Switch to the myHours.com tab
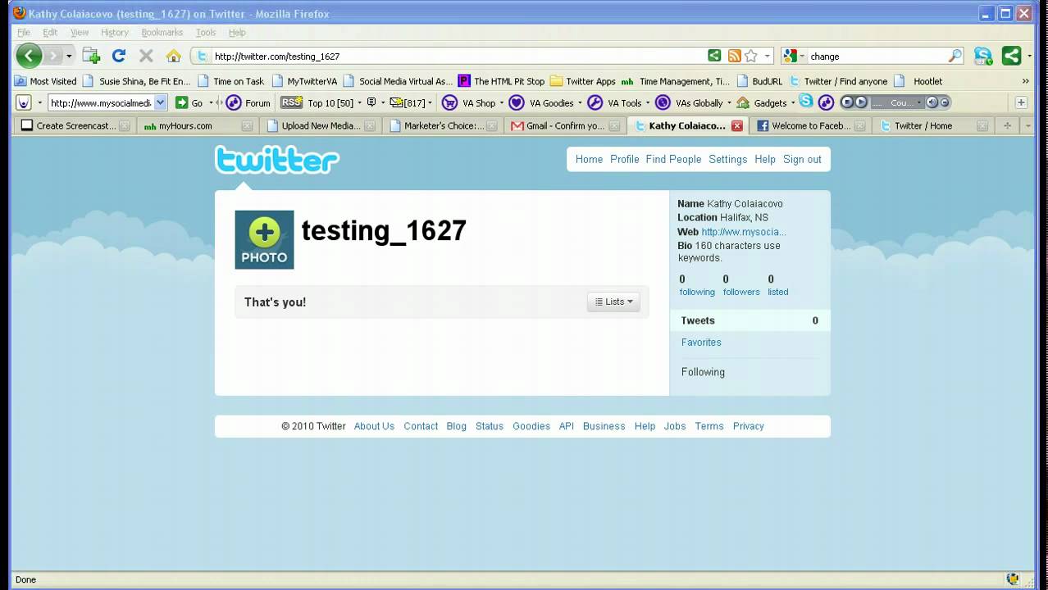 pyautogui.click(x=197, y=125)
